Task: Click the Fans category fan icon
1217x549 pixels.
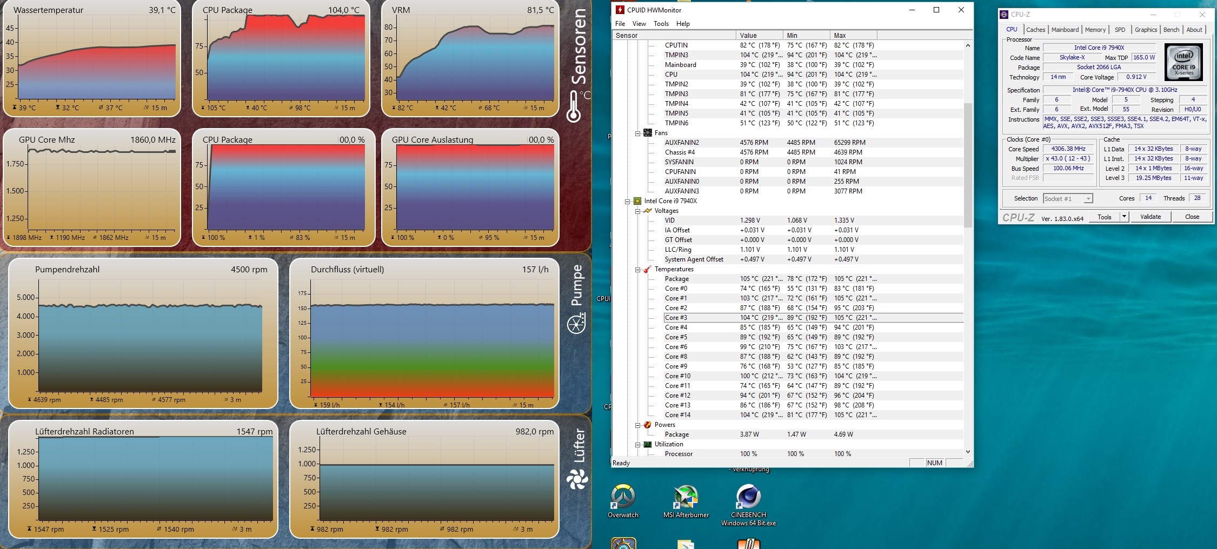Action: (x=648, y=133)
